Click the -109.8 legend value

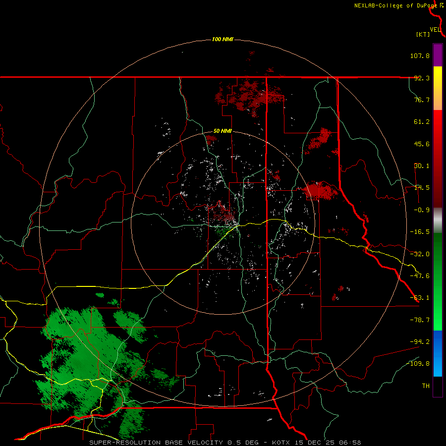point(418,364)
